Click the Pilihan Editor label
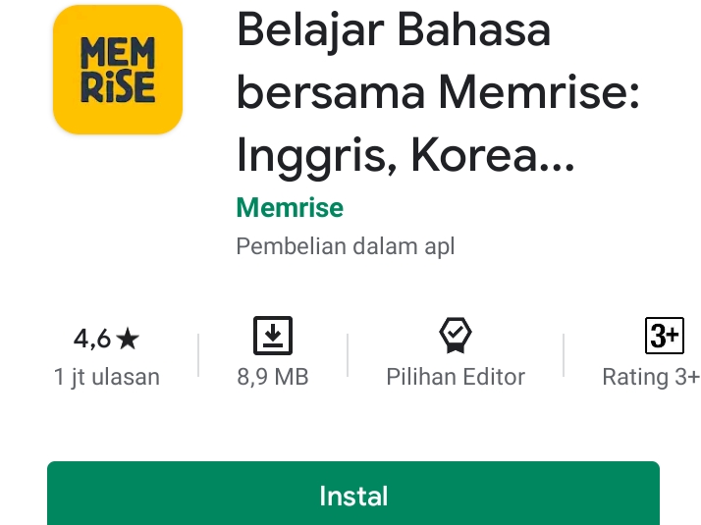 point(456,377)
